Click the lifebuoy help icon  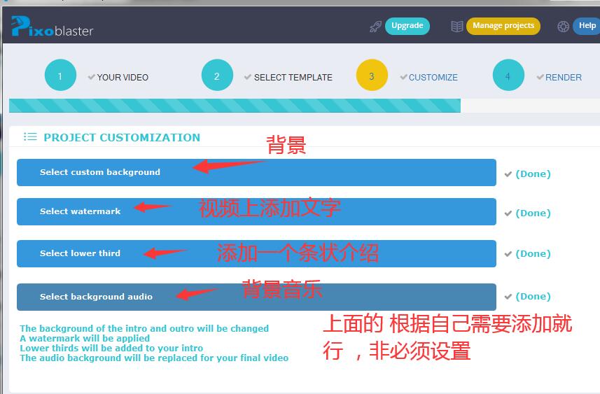click(563, 27)
